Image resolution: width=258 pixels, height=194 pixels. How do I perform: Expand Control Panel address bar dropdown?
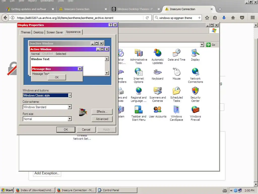(x=202, y=45)
